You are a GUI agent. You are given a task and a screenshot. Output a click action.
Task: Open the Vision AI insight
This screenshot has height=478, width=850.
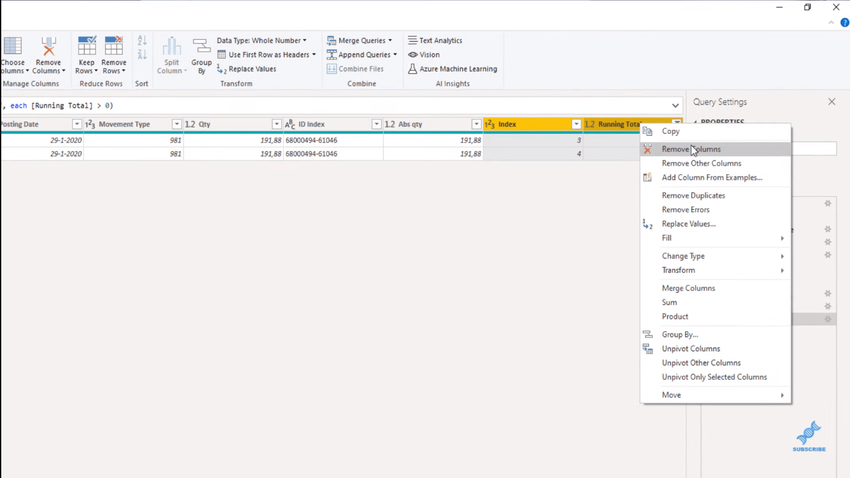coord(424,55)
